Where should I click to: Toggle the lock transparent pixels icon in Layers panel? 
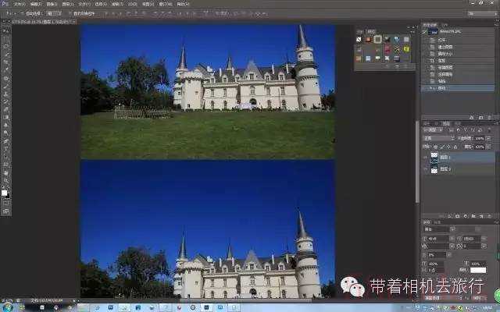tap(435, 147)
